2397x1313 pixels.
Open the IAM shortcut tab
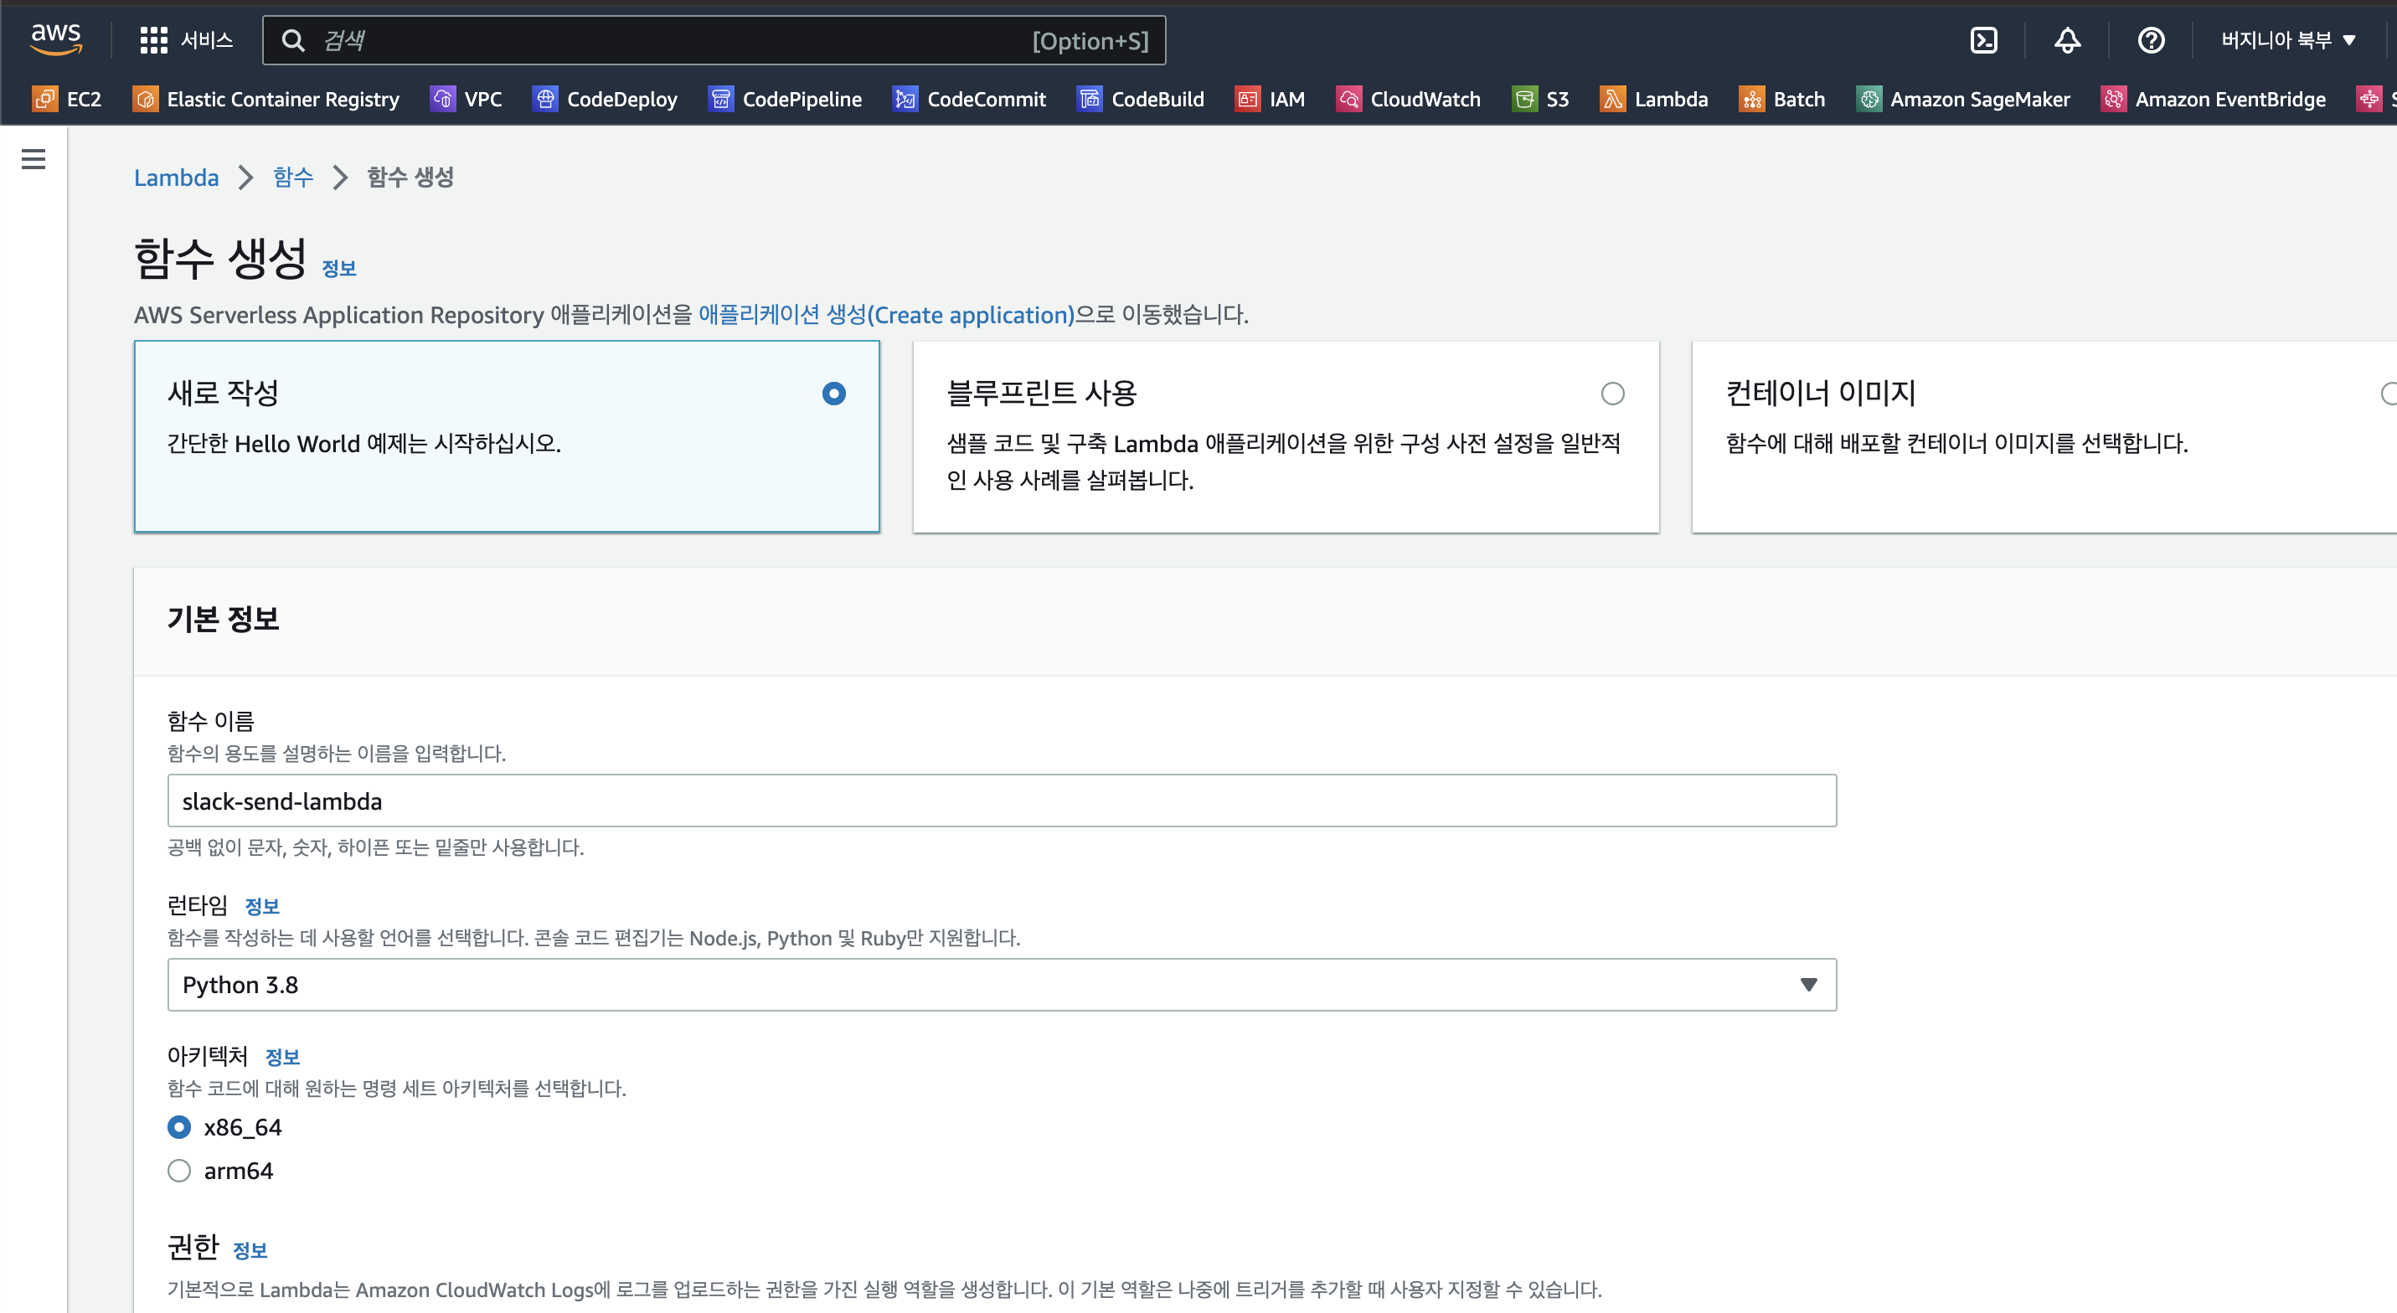(x=1271, y=99)
